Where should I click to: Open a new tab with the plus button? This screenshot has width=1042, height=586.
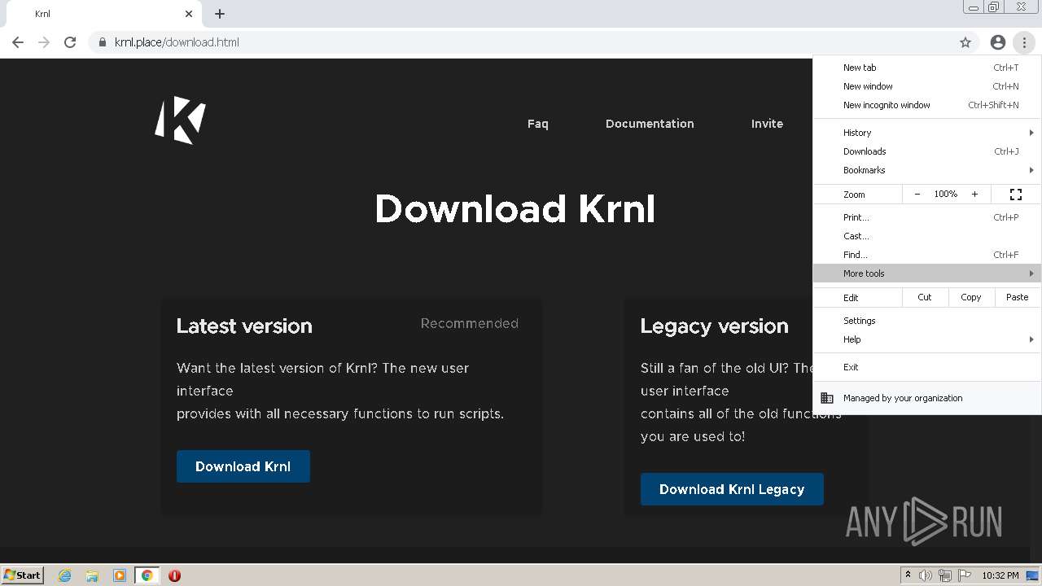tap(220, 14)
